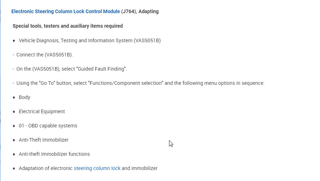The height and width of the screenshot is (181, 320).
Task: Click the words 'and immobilizer' in the last line
Action: click(x=140, y=168)
